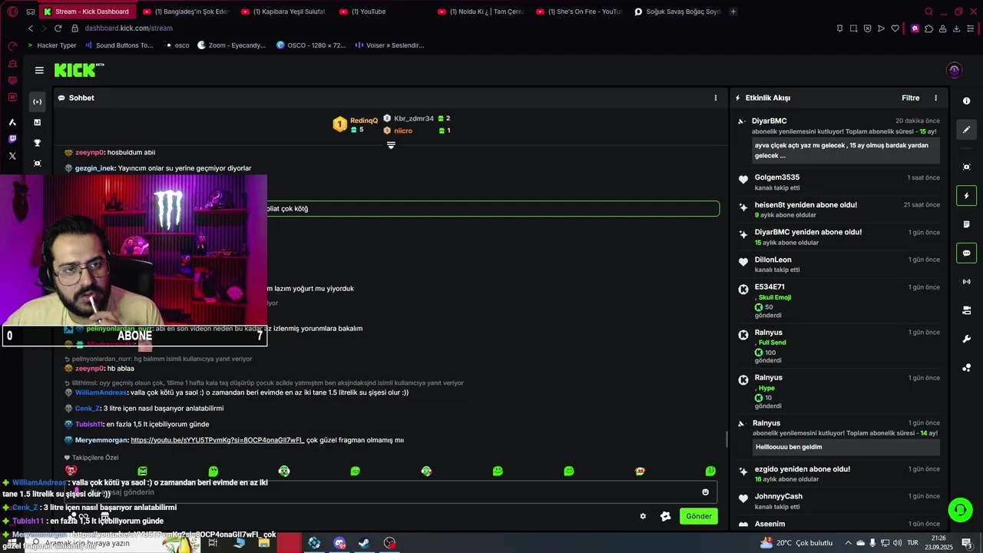This screenshot has width=983, height=553.
Task: Open Steam from Windows taskbar
Action: coord(364,543)
